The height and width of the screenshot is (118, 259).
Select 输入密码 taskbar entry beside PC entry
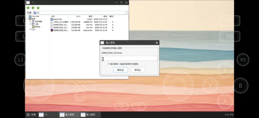[x=69, y=114]
